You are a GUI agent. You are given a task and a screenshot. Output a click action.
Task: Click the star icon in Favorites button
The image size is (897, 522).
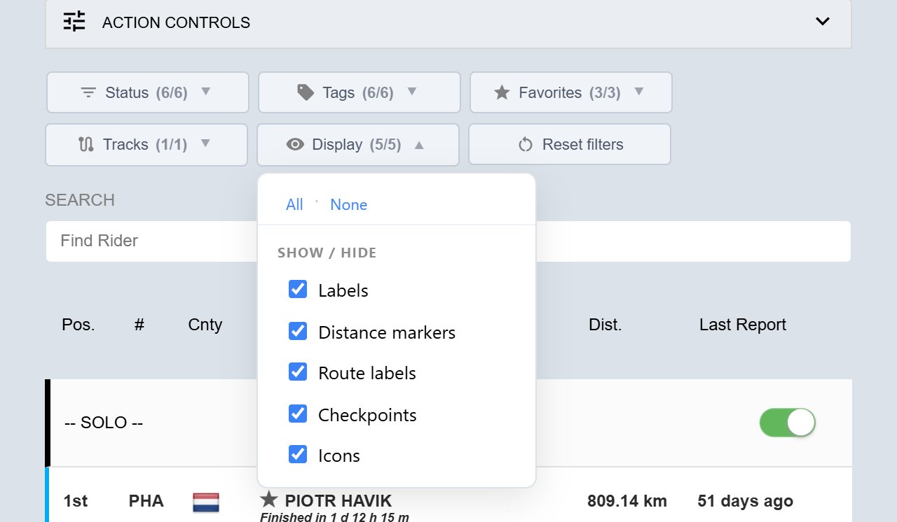pyautogui.click(x=502, y=92)
